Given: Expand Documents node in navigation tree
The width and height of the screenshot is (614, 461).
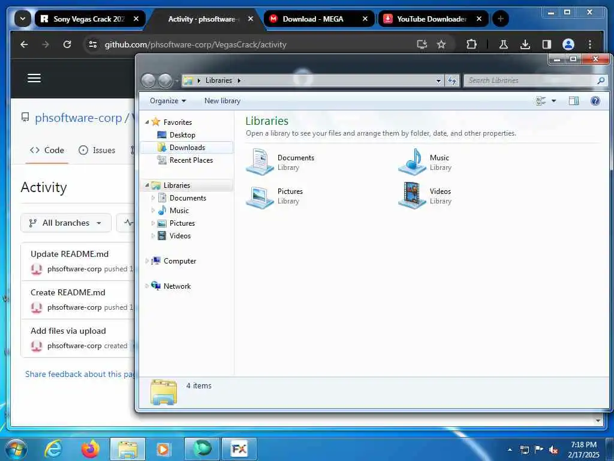Looking at the screenshot, I should click(153, 198).
